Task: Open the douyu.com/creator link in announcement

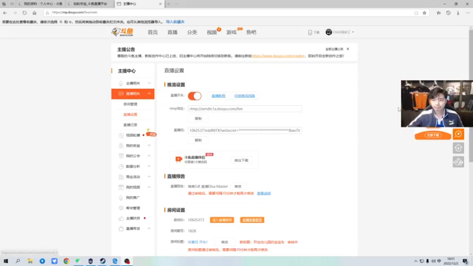Action: point(278,56)
